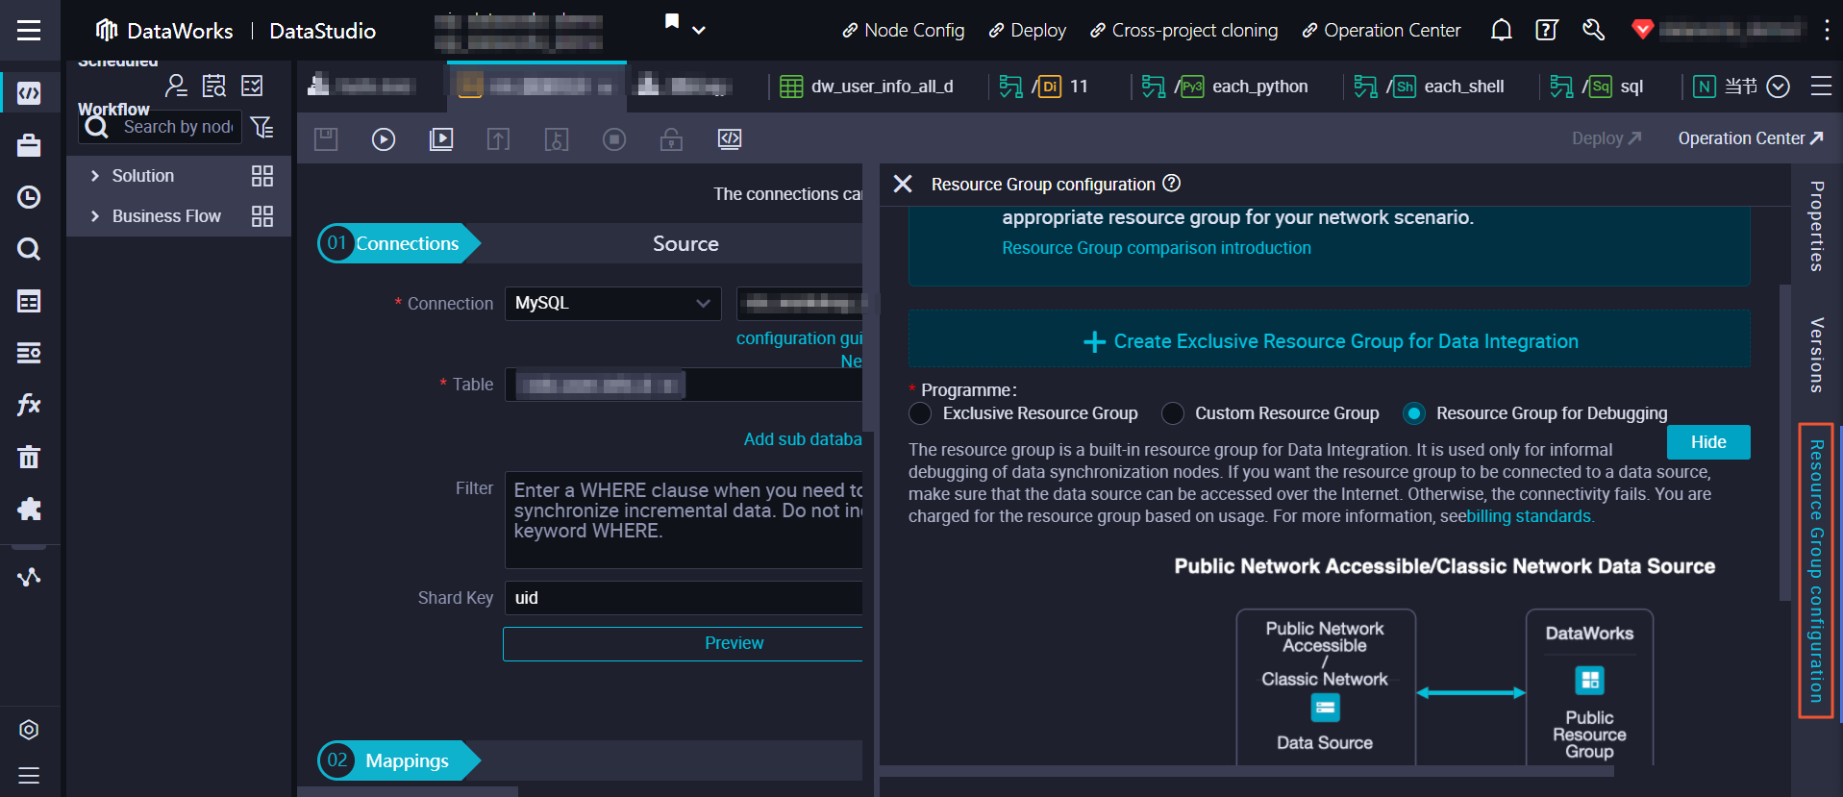This screenshot has height=797, width=1843.
Task: Expand the Business Flow tree node
Action: click(94, 216)
